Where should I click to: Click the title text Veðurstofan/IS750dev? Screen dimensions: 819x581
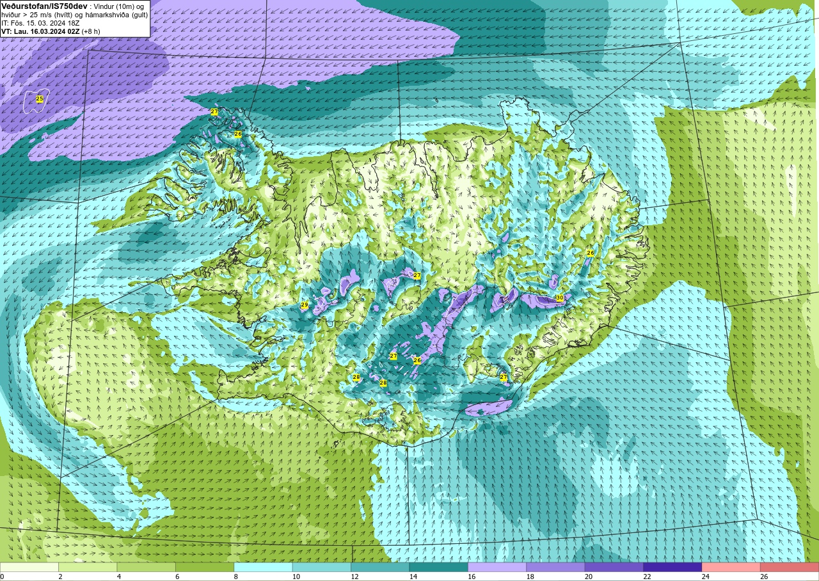44,6
